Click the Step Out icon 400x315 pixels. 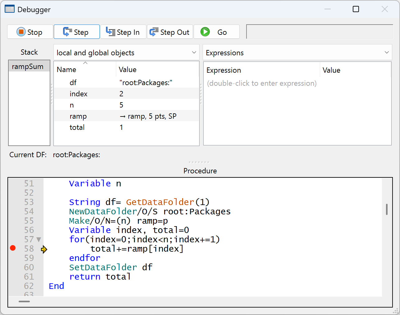coord(154,32)
